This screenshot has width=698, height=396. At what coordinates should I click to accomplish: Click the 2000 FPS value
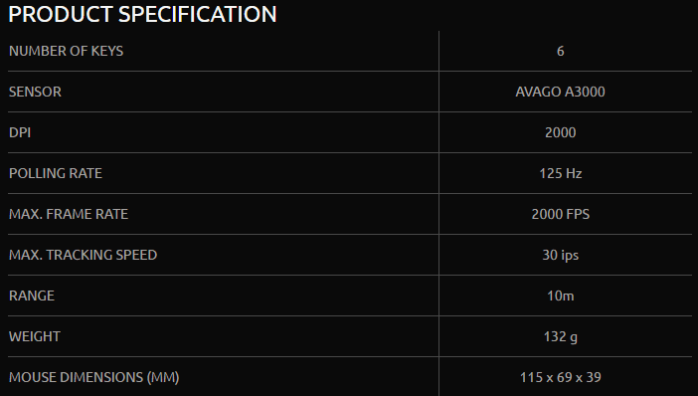click(x=561, y=214)
